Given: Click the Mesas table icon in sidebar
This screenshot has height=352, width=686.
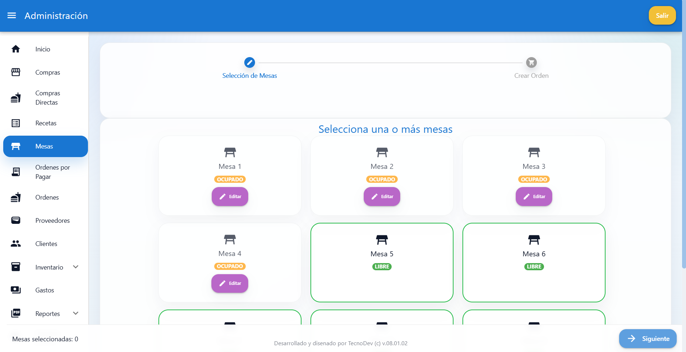Looking at the screenshot, I should 16,146.
